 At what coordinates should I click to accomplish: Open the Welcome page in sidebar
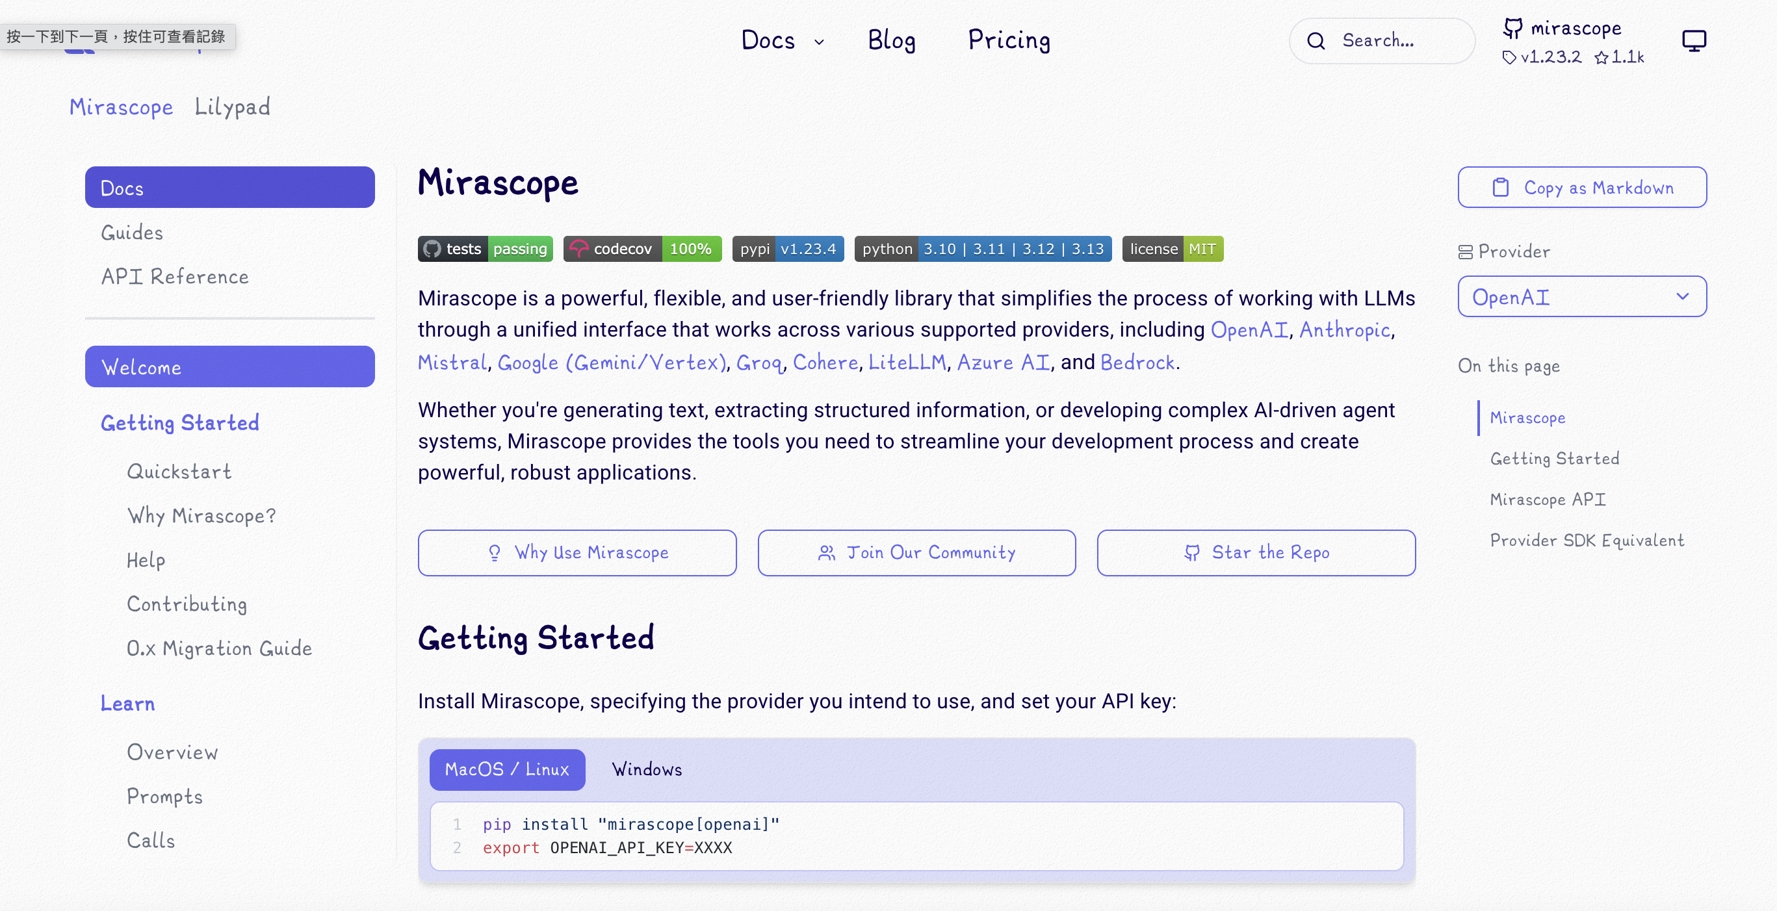point(229,367)
